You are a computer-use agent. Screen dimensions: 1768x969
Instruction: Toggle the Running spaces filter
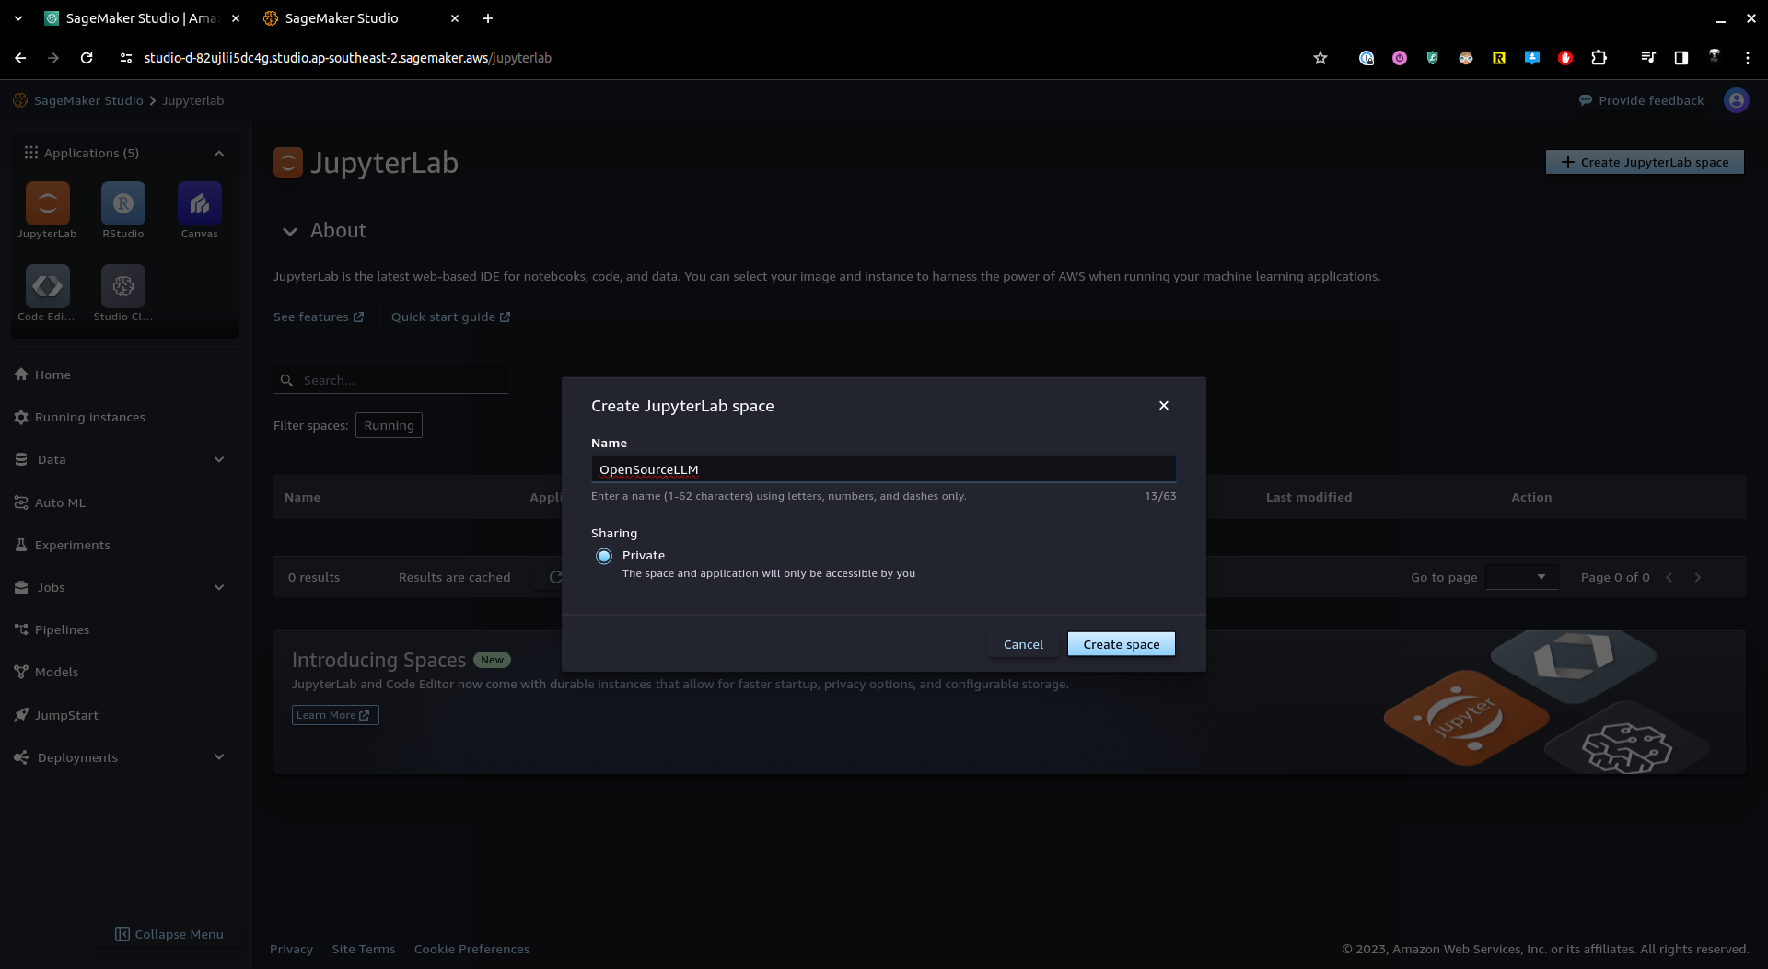(389, 424)
